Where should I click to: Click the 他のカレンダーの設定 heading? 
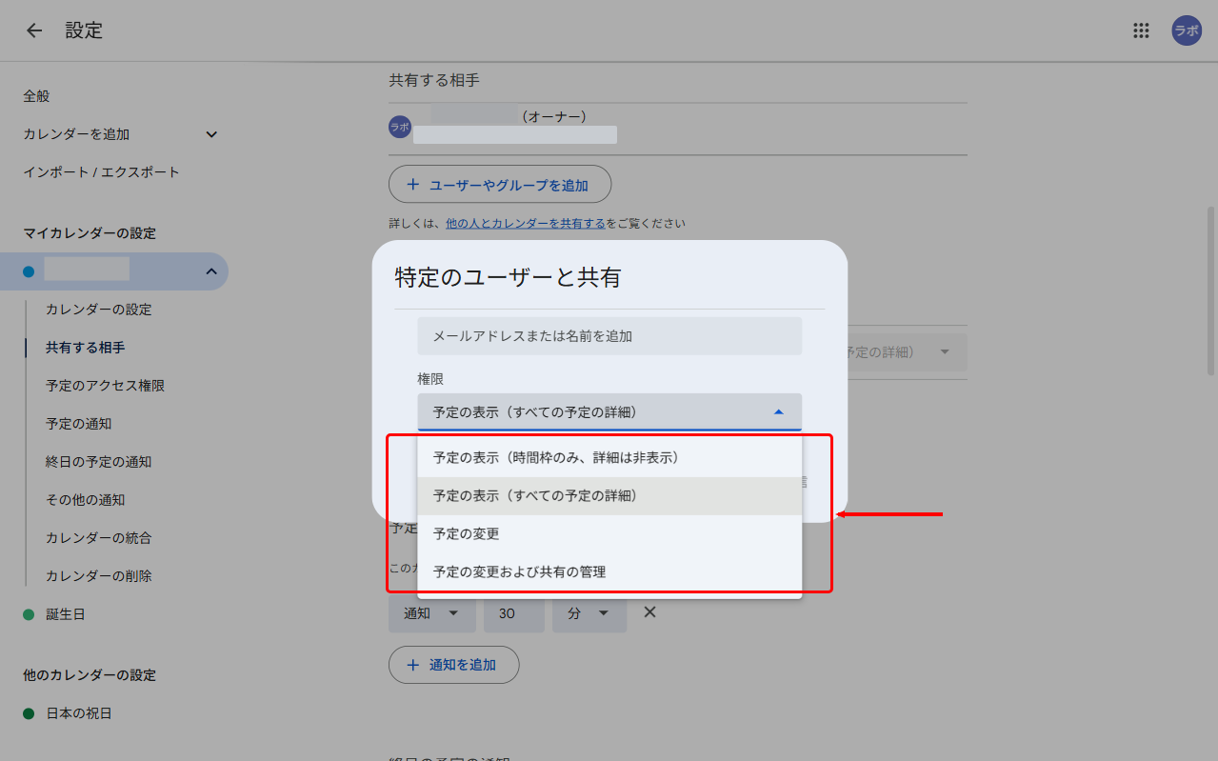(x=90, y=675)
